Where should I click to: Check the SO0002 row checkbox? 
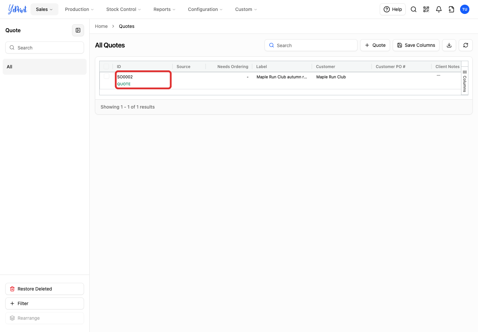pyautogui.click(x=107, y=76)
